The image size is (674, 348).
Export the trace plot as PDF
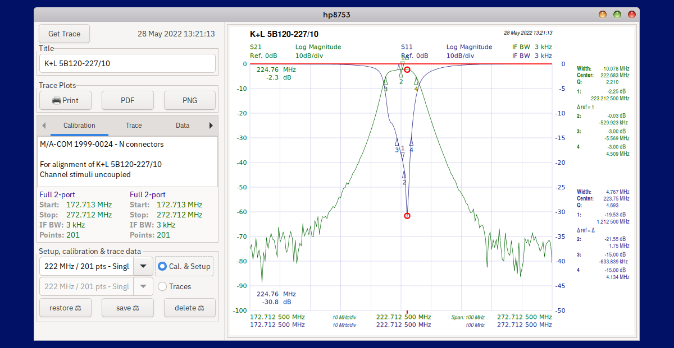click(127, 100)
